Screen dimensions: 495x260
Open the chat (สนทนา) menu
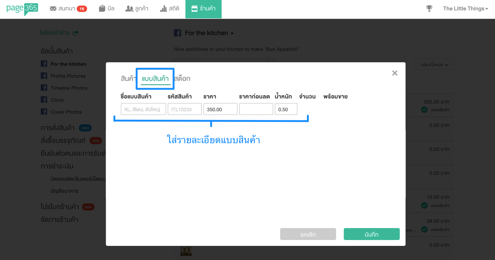tap(68, 9)
